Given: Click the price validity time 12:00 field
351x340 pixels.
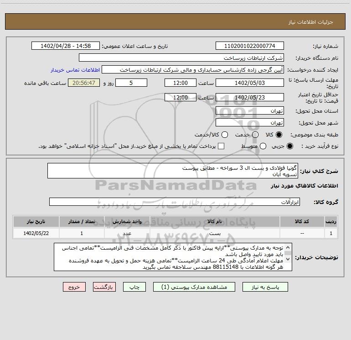Looking at the screenshot, I should [181, 97].
